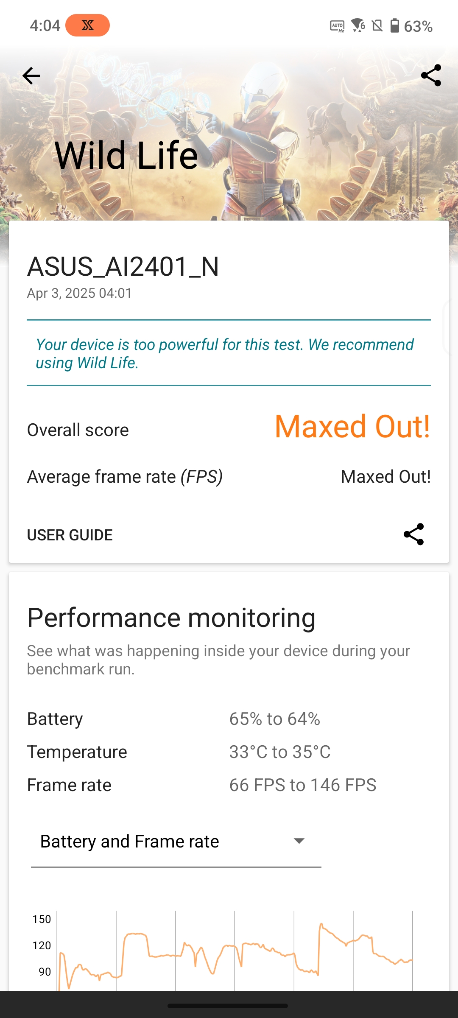Tap the share icon in header
458x1018 pixels.
[431, 76]
